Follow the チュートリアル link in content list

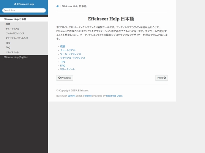point(68,50)
